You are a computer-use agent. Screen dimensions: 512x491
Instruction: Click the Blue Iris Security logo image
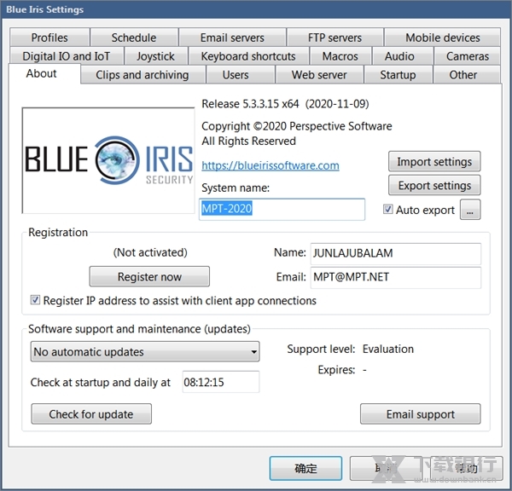click(x=108, y=160)
